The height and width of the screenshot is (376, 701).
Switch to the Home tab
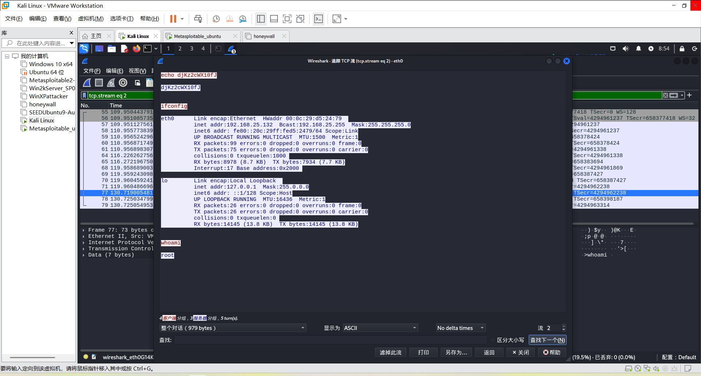tap(96, 36)
